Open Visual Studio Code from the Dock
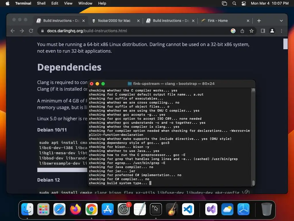This screenshot has width=294, height=221. 188,209
